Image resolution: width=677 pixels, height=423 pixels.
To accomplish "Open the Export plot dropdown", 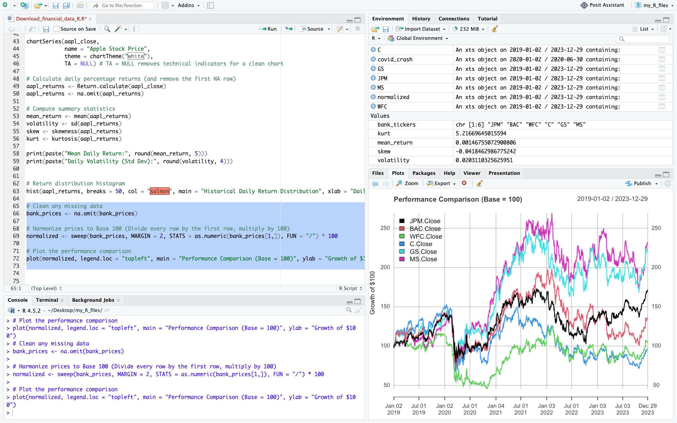I will (441, 183).
